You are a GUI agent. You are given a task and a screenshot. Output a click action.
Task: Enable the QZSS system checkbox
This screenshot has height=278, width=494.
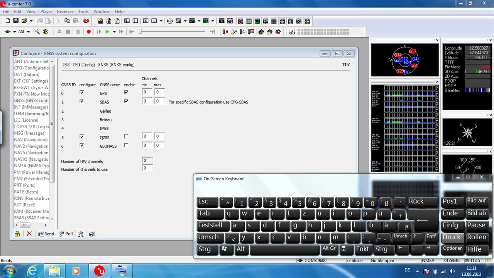126,137
